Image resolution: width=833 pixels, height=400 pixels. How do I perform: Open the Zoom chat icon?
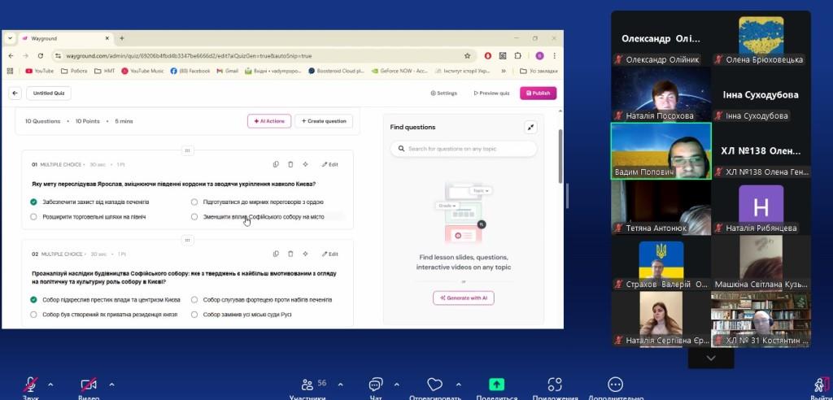pos(376,385)
